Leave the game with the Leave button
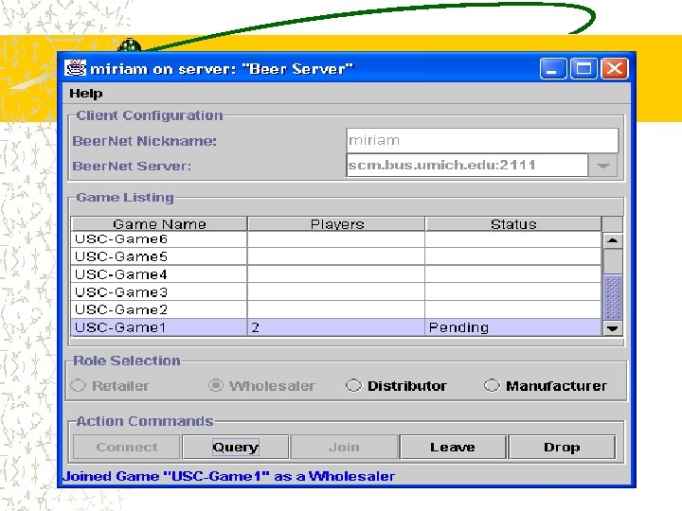The image size is (682, 511). click(x=453, y=447)
